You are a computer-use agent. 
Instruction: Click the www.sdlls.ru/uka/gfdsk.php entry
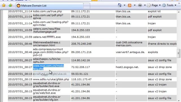pyautogui.click(x=51, y=79)
